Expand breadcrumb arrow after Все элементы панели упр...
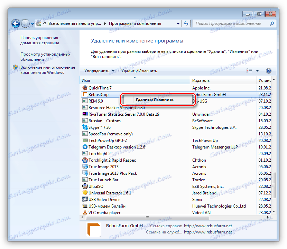Image resolution: width=287 pixels, height=249 pixels. [105, 23]
